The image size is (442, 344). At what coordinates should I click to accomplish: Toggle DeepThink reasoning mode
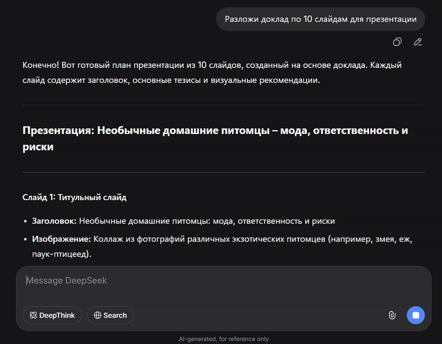pyautogui.click(x=52, y=315)
